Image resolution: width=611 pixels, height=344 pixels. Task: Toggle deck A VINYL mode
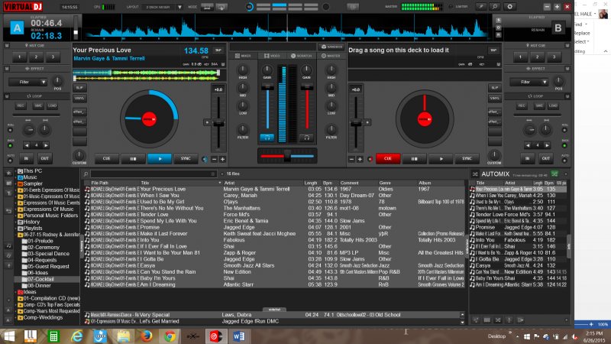(x=79, y=99)
